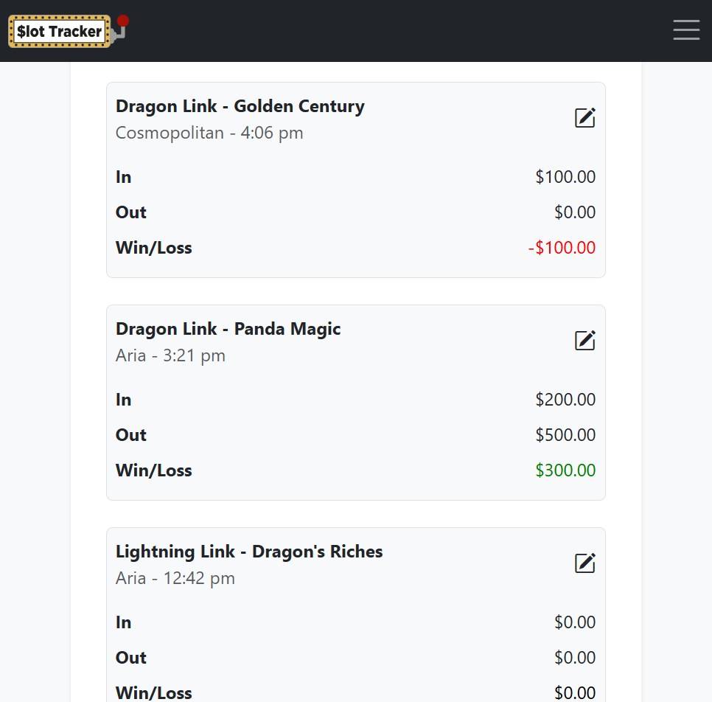Click the green $300.00 Win/Loss value
Image resolution: width=712 pixels, height=702 pixels.
click(565, 470)
